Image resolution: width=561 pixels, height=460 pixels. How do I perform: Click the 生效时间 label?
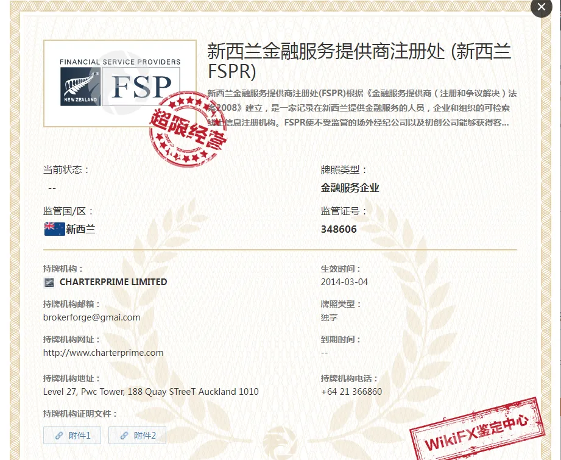click(340, 269)
